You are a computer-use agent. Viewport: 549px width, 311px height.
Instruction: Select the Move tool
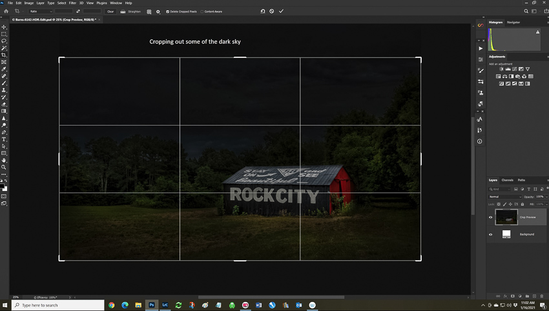4,27
